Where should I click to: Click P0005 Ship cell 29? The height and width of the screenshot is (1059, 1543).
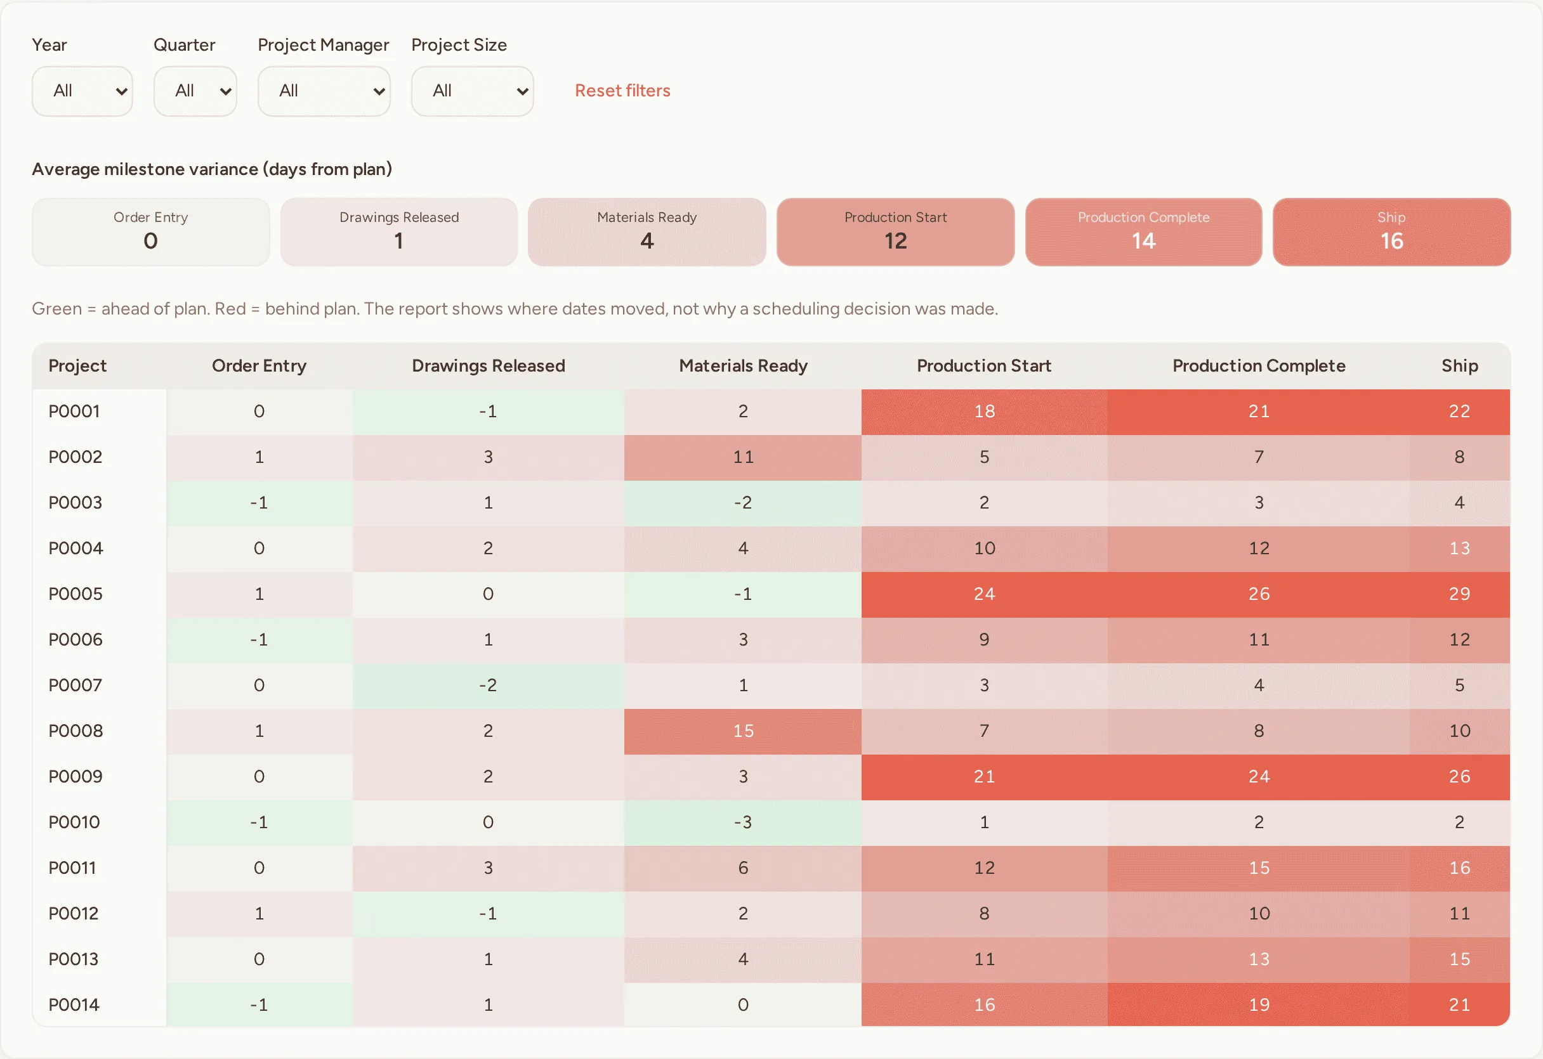[x=1459, y=595]
